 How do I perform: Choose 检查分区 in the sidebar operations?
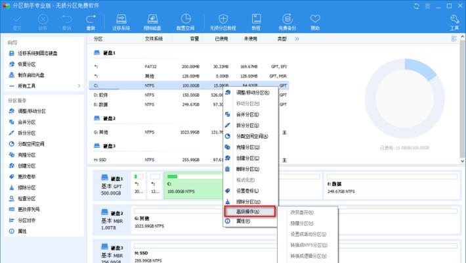coord(26,199)
